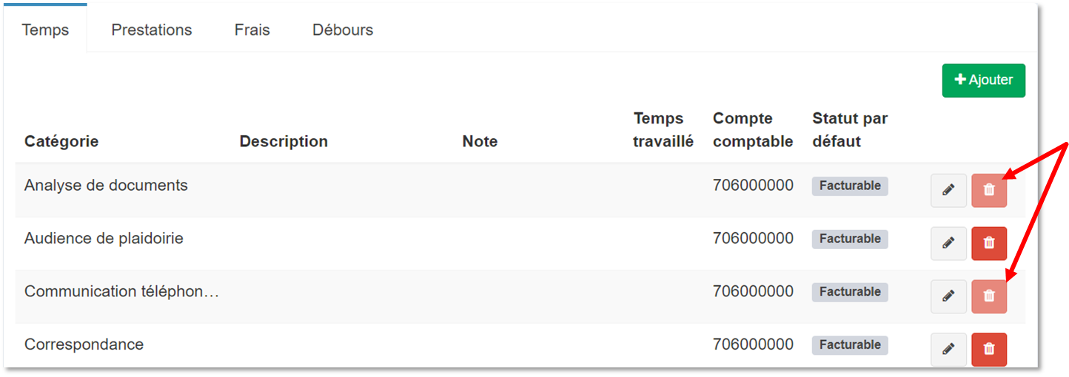This screenshot has width=1069, height=377.
Task: Click pencil icon for Audience de plaidoirie
Action: (x=948, y=243)
